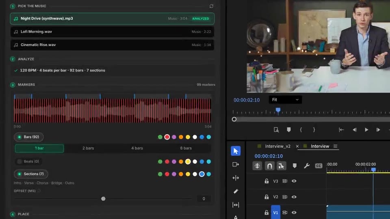Step back one frame
Image resolution: width=390 pixels, height=219 pixels.
point(354,130)
